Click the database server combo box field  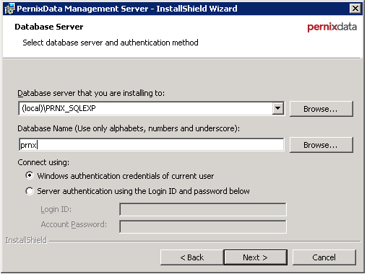point(151,108)
